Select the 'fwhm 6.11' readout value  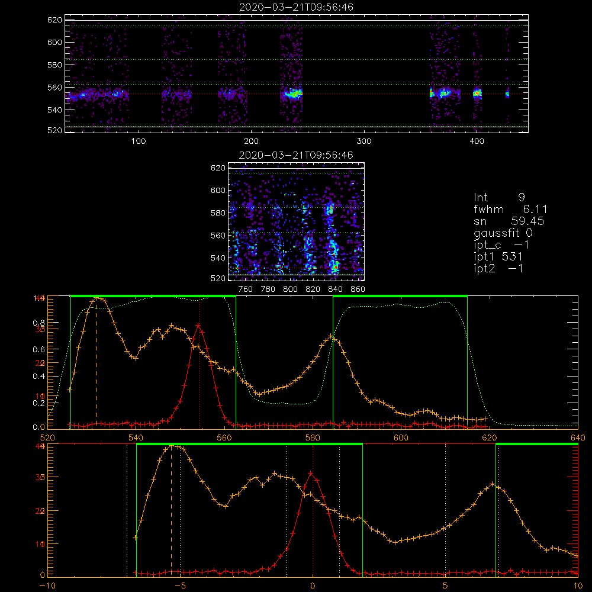[x=510, y=209]
